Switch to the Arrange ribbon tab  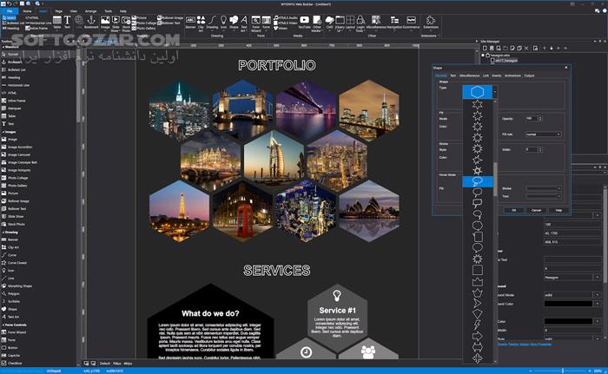click(90, 11)
